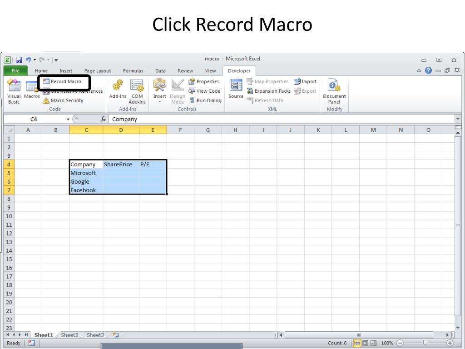Click the Redo button
465x349 pixels.
coord(42,60)
